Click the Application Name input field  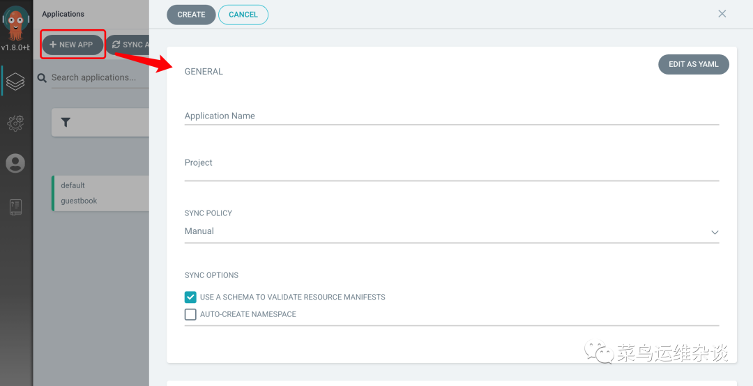click(x=451, y=116)
